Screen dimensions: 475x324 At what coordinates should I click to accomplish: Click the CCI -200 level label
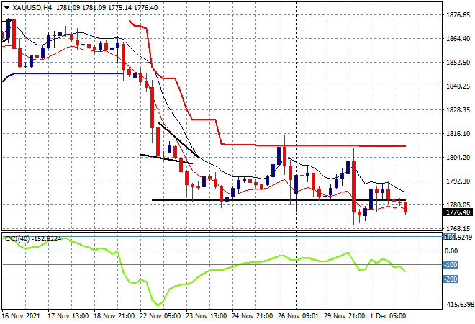coord(450,279)
